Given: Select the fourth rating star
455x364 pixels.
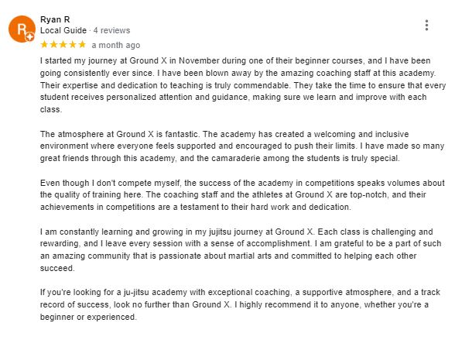Looking at the screenshot, I should pyautogui.click(x=73, y=44).
